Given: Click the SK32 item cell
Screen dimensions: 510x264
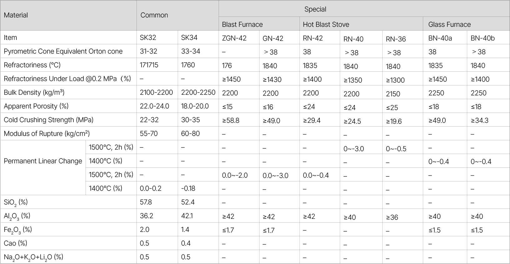Looking at the screenshot, I should (x=148, y=38).
